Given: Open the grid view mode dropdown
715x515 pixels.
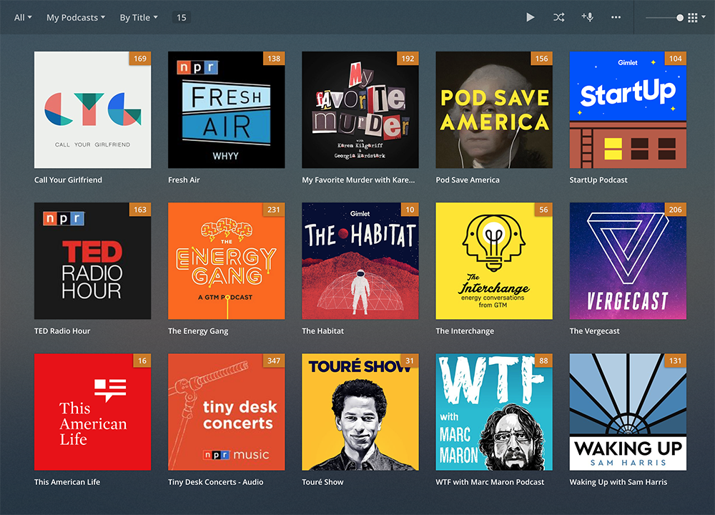Looking at the screenshot, I should click(696, 18).
